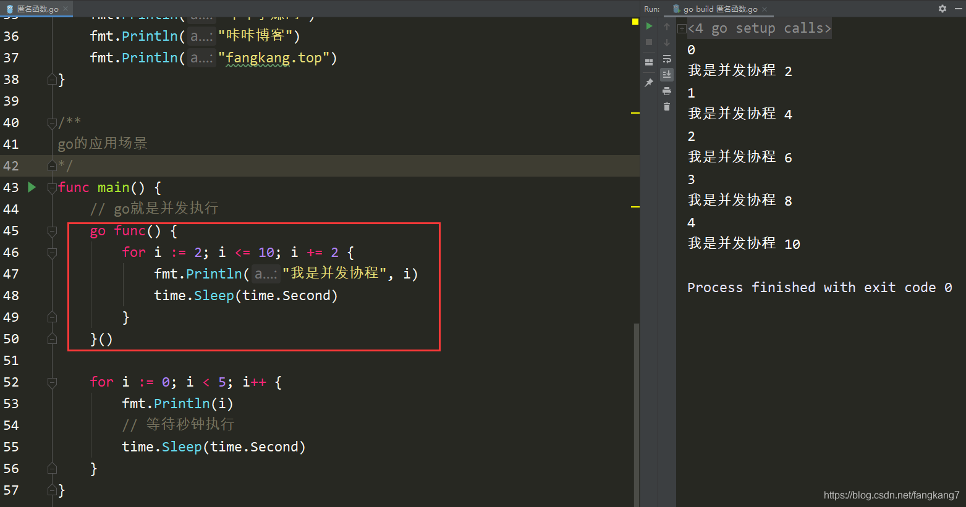The width and height of the screenshot is (966, 507).
Task: Click fold end marker at line 50
Action: click(x=52, y=339)
